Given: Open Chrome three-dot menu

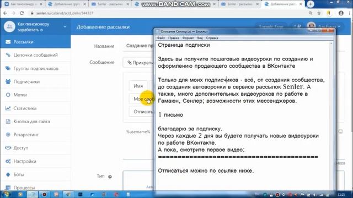Looking at the screenshot, I should (x=350, y=13).
